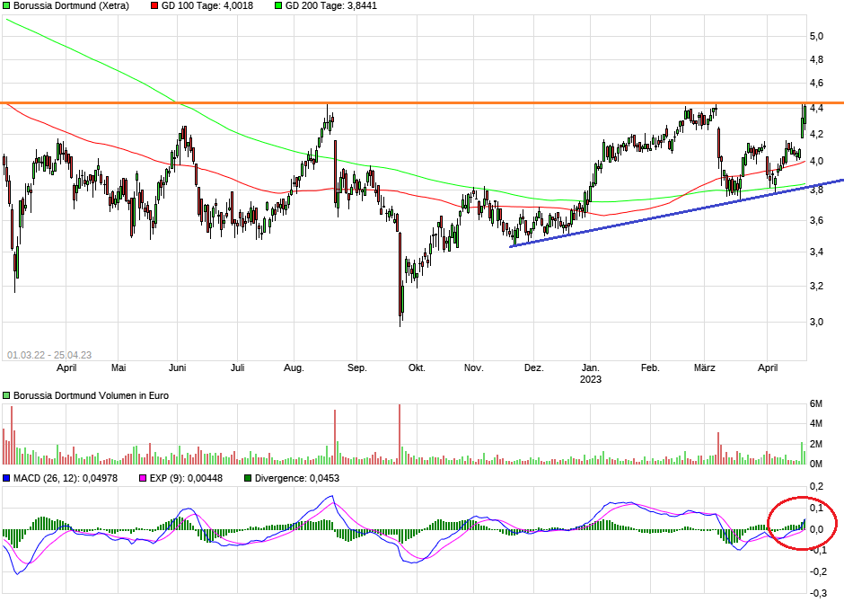844x602 pixels.
Task: Click the price axis value '3,0'
Action: 816,322
